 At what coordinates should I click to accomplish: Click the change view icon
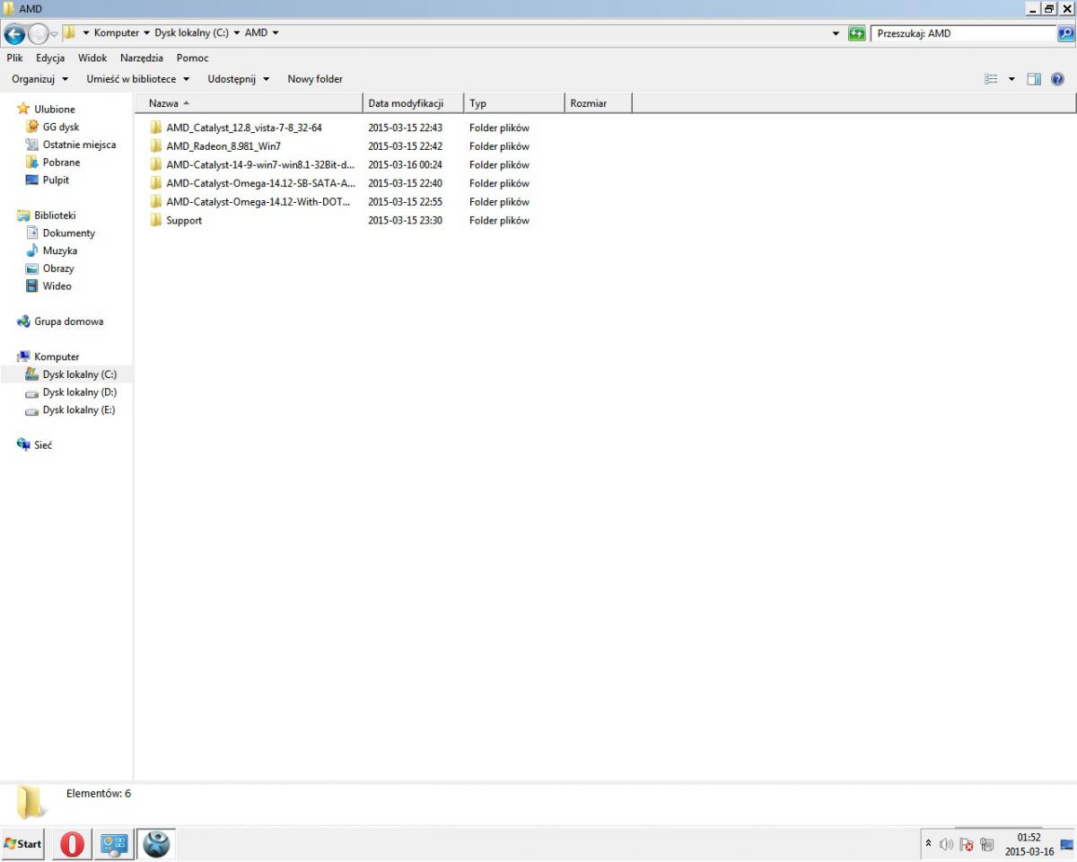[x=991, y=79]
